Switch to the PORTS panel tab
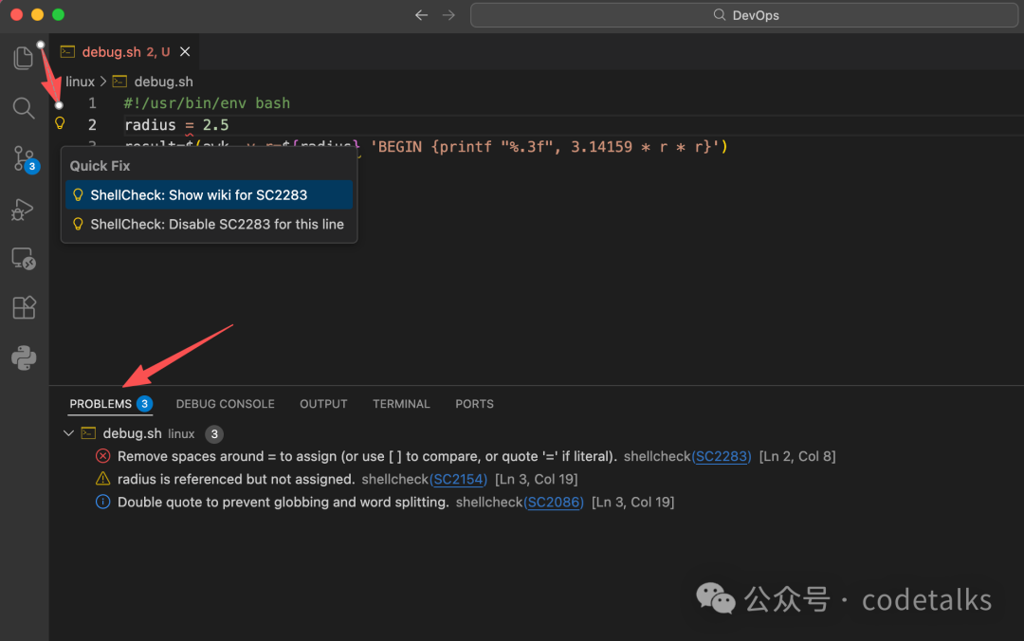Screen dimensions: 1024x641 coord(474,404)
